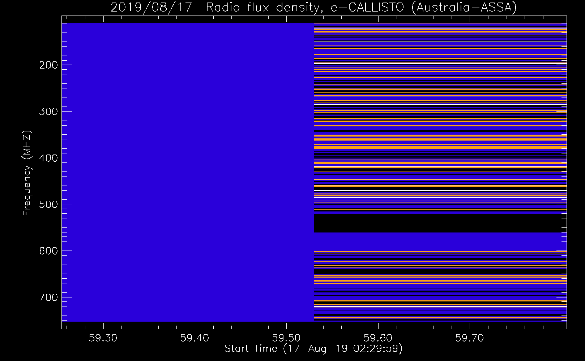
Task: Click the solid blue region of the spectrogram
Action: click(x=188, y=172)
